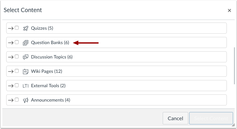Grab the dialog resize handle corner

(233, 125)
